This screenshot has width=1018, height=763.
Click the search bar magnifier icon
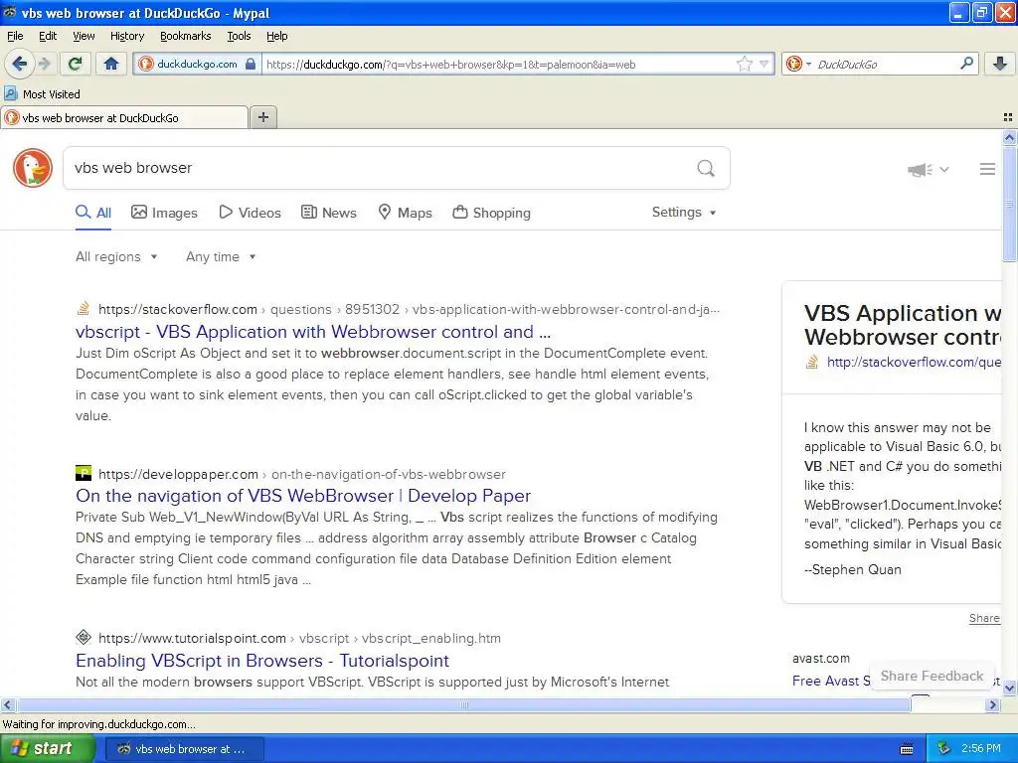[966, 63]
